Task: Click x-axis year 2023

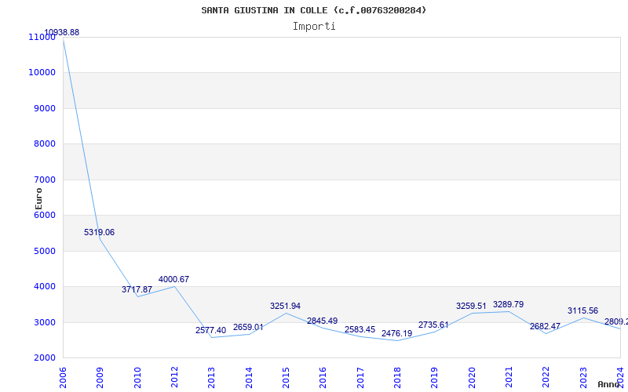Action: point(583,378)
